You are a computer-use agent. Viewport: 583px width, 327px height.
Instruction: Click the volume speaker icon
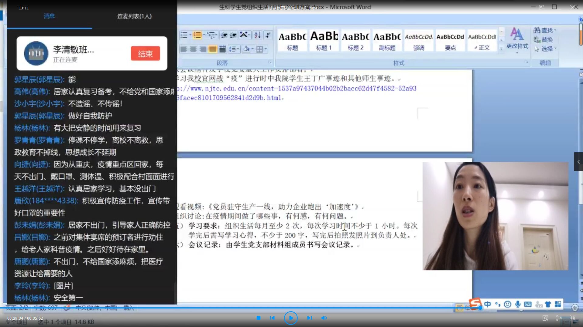tap(324, 318)
